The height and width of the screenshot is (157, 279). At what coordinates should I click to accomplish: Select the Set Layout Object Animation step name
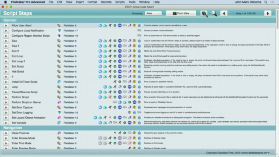28,118
